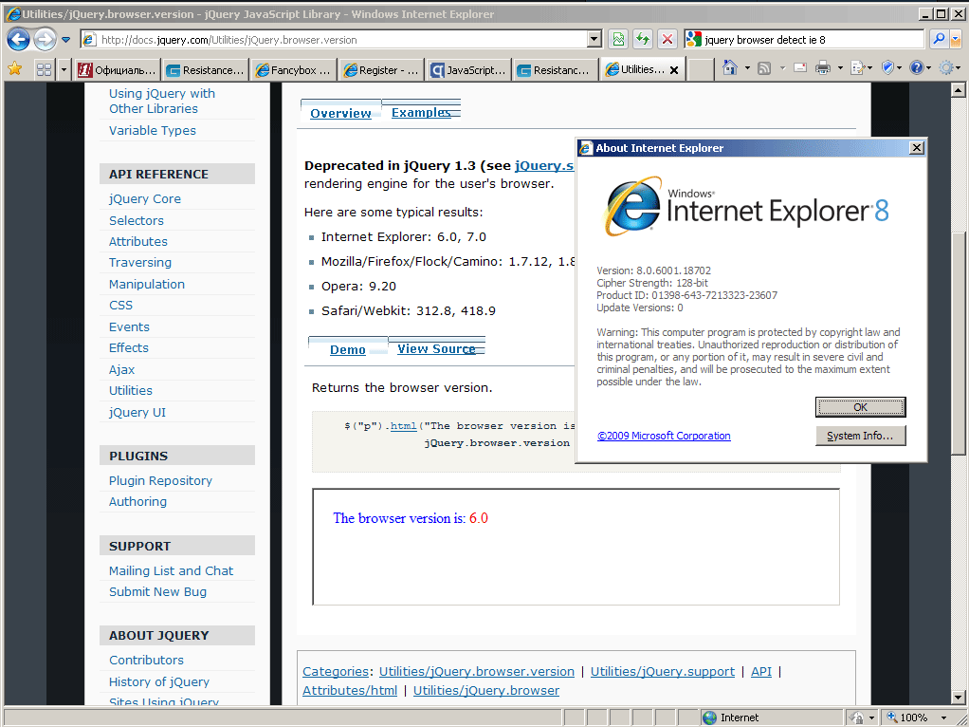Open the tab list dropdown arrow

point(64,69)
